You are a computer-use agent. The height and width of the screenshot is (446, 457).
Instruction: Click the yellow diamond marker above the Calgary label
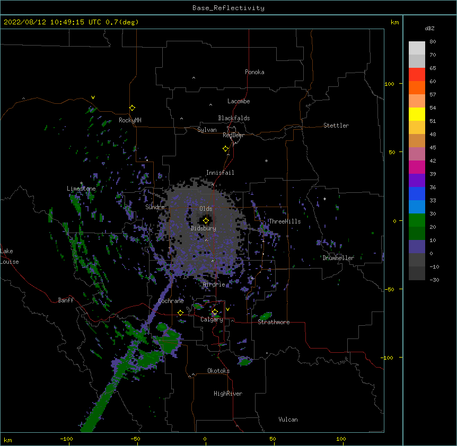point(215,312)
